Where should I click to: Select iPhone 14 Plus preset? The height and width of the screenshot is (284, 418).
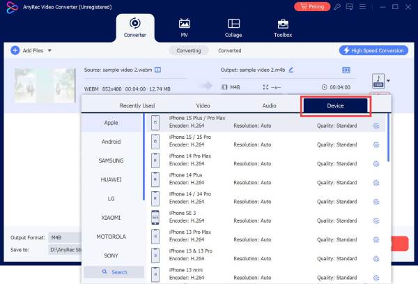(265, 179)
